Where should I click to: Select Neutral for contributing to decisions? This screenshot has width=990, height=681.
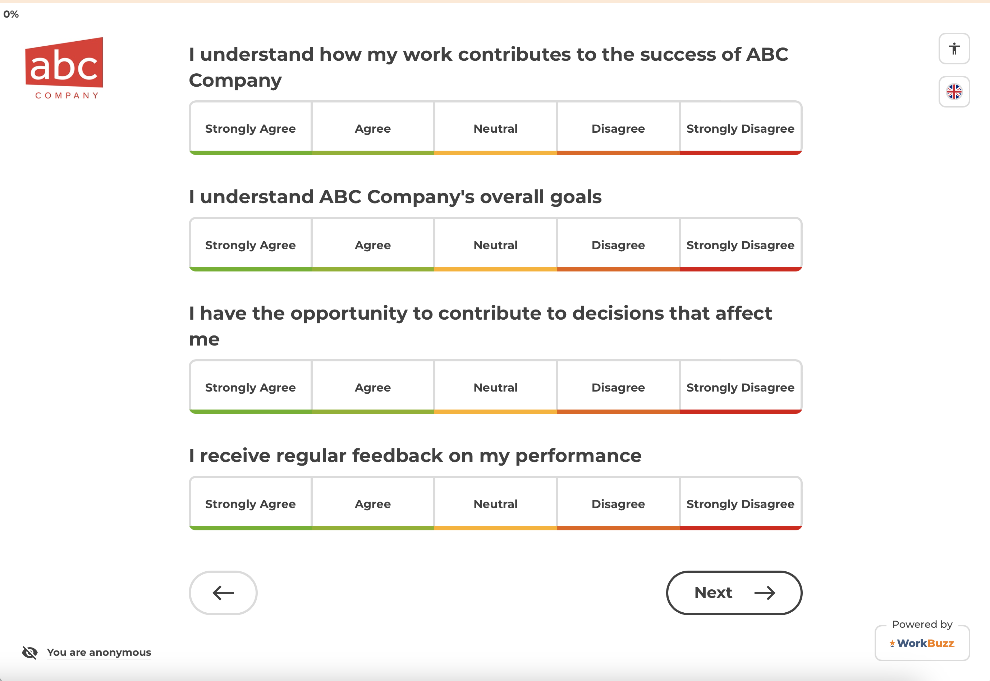[495, 387]
